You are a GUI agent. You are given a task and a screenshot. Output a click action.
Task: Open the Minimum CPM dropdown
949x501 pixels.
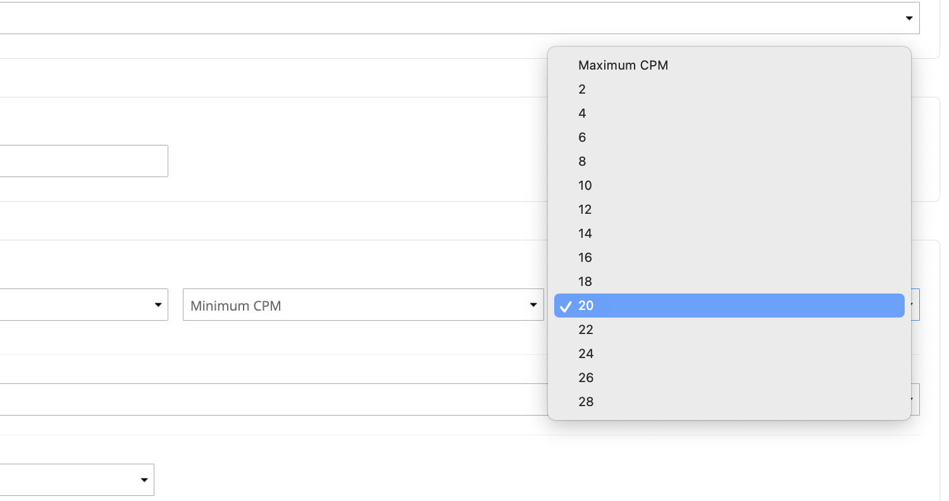click(363, 305)
